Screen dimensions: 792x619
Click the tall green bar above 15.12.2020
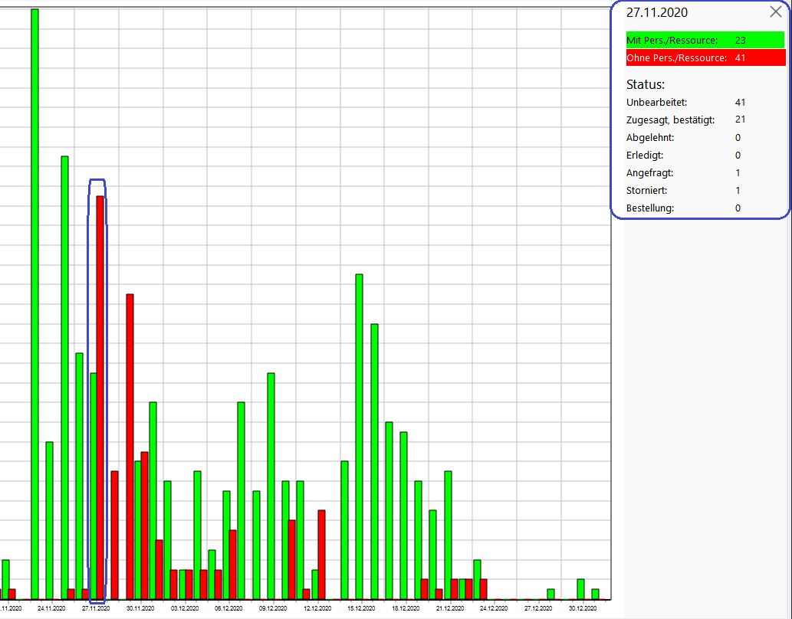point(359,437)
